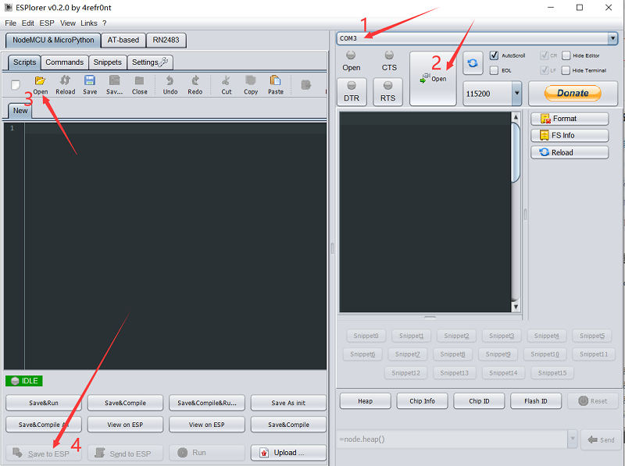Check the Hide Terminal checkbox
This screenshot has width=625, height=466.
tap(566, 70)
